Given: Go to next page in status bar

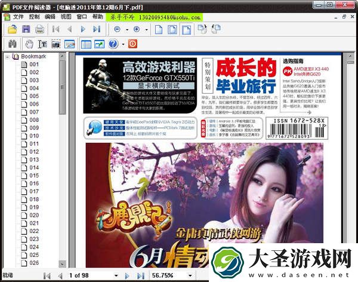Looking at the screenshot, I should 127,276.
